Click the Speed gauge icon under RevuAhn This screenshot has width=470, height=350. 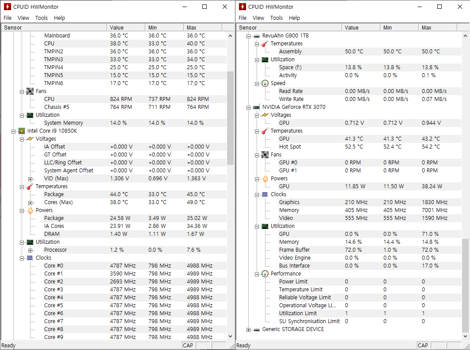265,83
